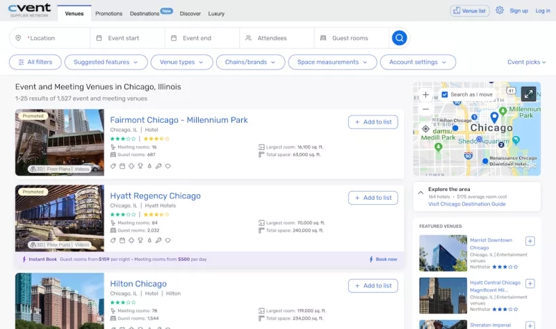Open Hyatt Regency Chicago venue title
This screenshot has height=329, width=556.
click(155, 196)
